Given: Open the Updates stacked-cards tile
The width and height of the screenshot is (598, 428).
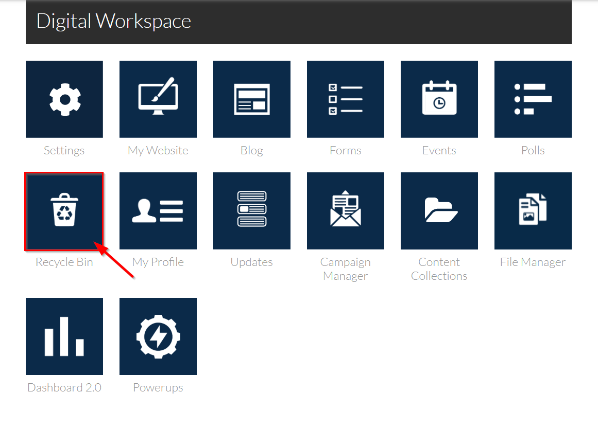Looking at the screenshot, I should point(252,211).
